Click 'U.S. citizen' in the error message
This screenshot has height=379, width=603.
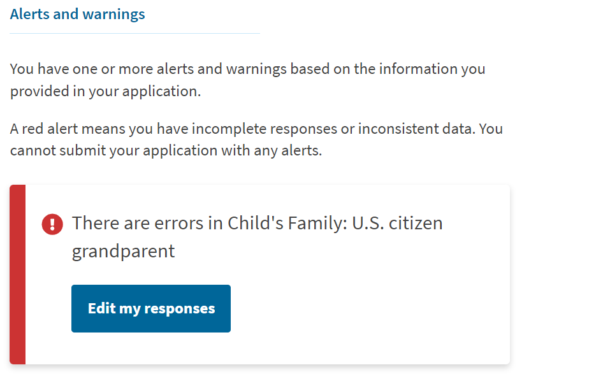pyautogui.click(x=397, y=223)
